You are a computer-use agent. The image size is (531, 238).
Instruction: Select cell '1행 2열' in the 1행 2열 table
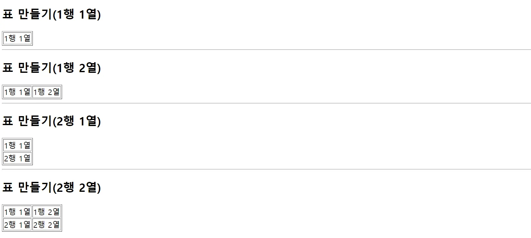tap(47, 92)
